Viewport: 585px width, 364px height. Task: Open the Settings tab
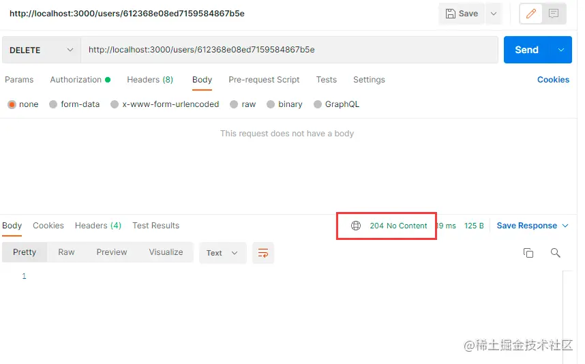[369, 80]
